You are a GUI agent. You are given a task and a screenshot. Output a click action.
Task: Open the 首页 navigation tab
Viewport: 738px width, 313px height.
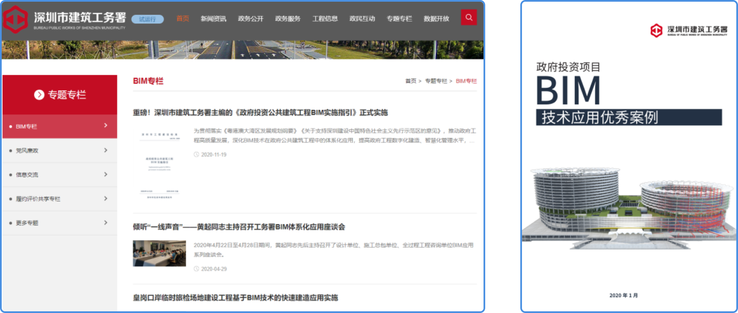point(182,19)
